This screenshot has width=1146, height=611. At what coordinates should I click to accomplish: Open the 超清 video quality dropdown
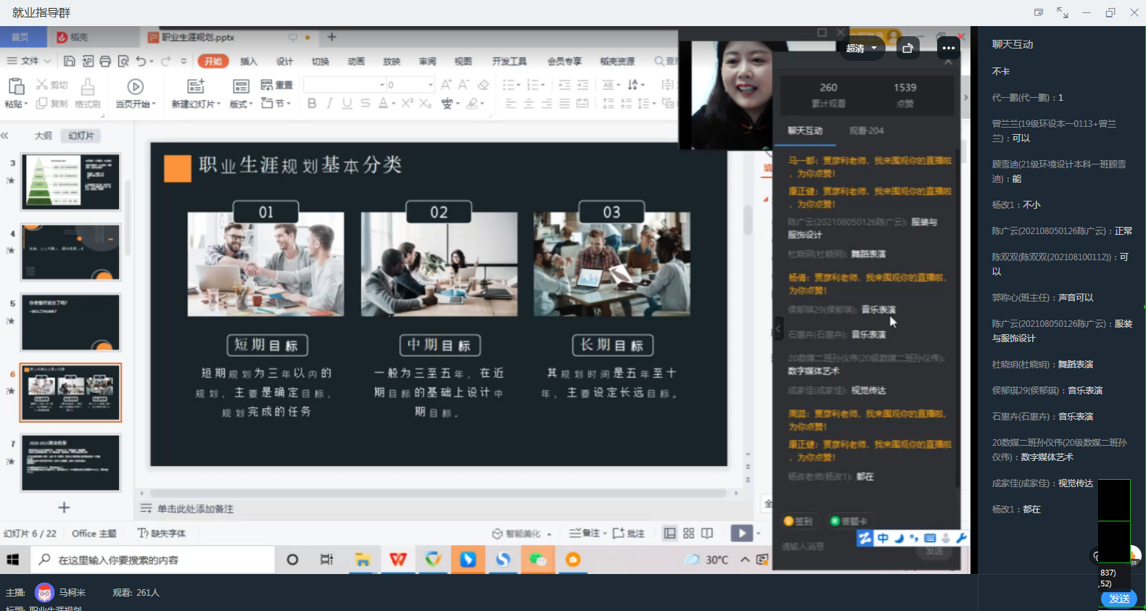coord(862,49)
